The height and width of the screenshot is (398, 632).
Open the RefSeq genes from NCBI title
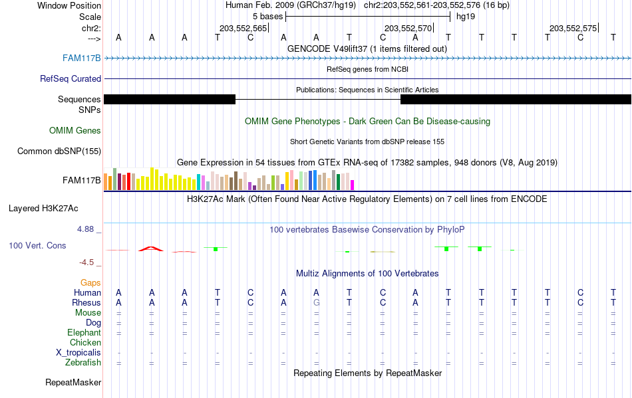[x=367, y=69]
